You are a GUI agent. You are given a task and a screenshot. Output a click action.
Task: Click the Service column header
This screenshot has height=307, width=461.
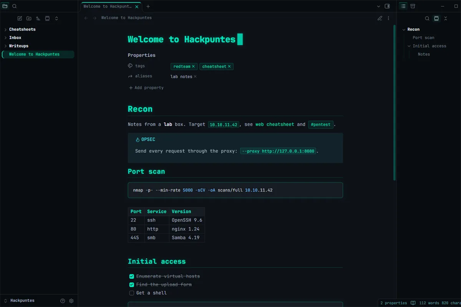157,211
